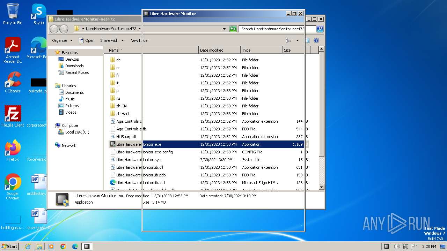Select the Pictures library
Image resolution: width=447 pixels, height=251 pixels.
[x=68, y=106]
